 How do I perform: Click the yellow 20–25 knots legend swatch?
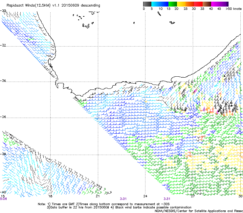181,4
